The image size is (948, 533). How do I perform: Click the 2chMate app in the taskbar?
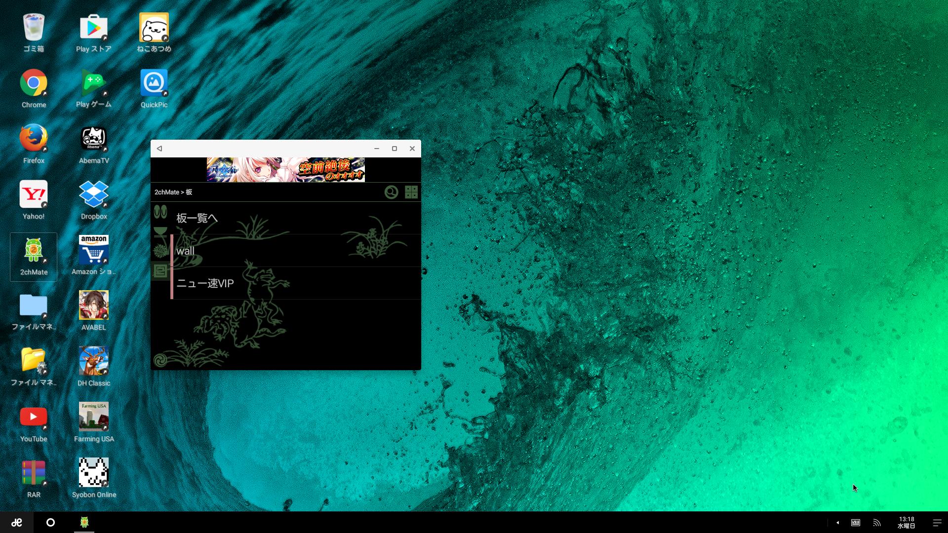point(84,522)
